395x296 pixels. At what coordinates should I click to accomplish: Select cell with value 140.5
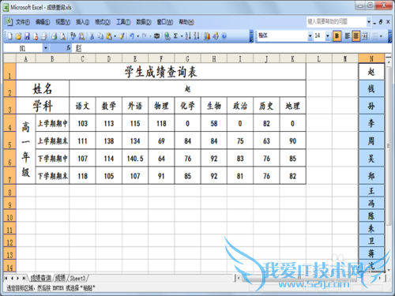[135, 159]
